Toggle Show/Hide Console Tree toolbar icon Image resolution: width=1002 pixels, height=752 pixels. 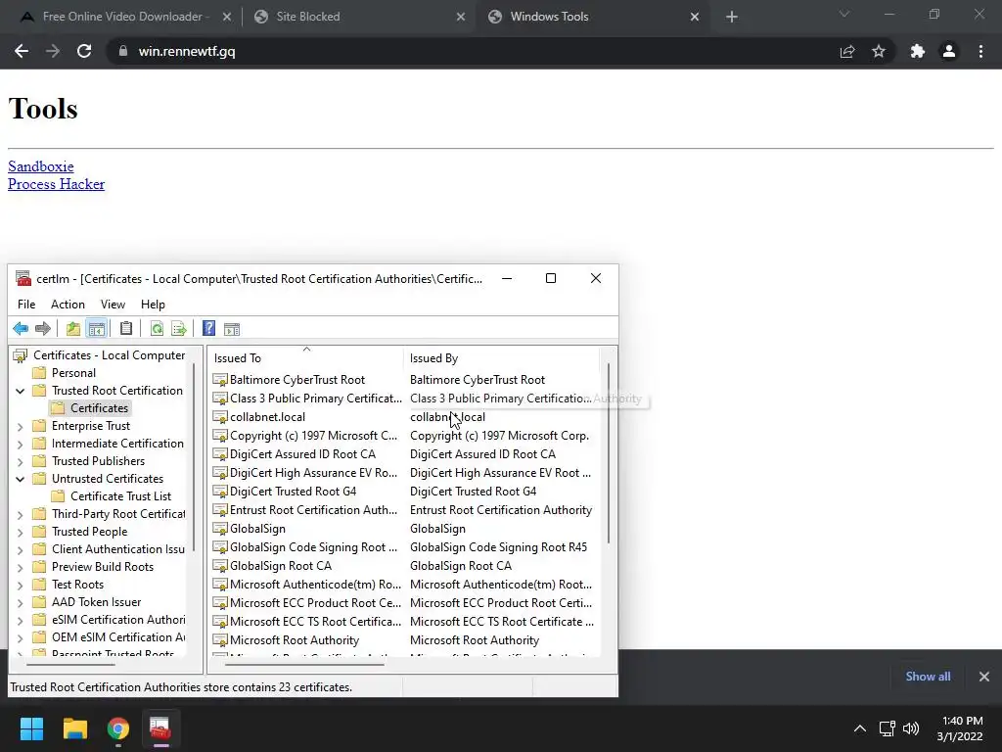click(x=97, y=329)
